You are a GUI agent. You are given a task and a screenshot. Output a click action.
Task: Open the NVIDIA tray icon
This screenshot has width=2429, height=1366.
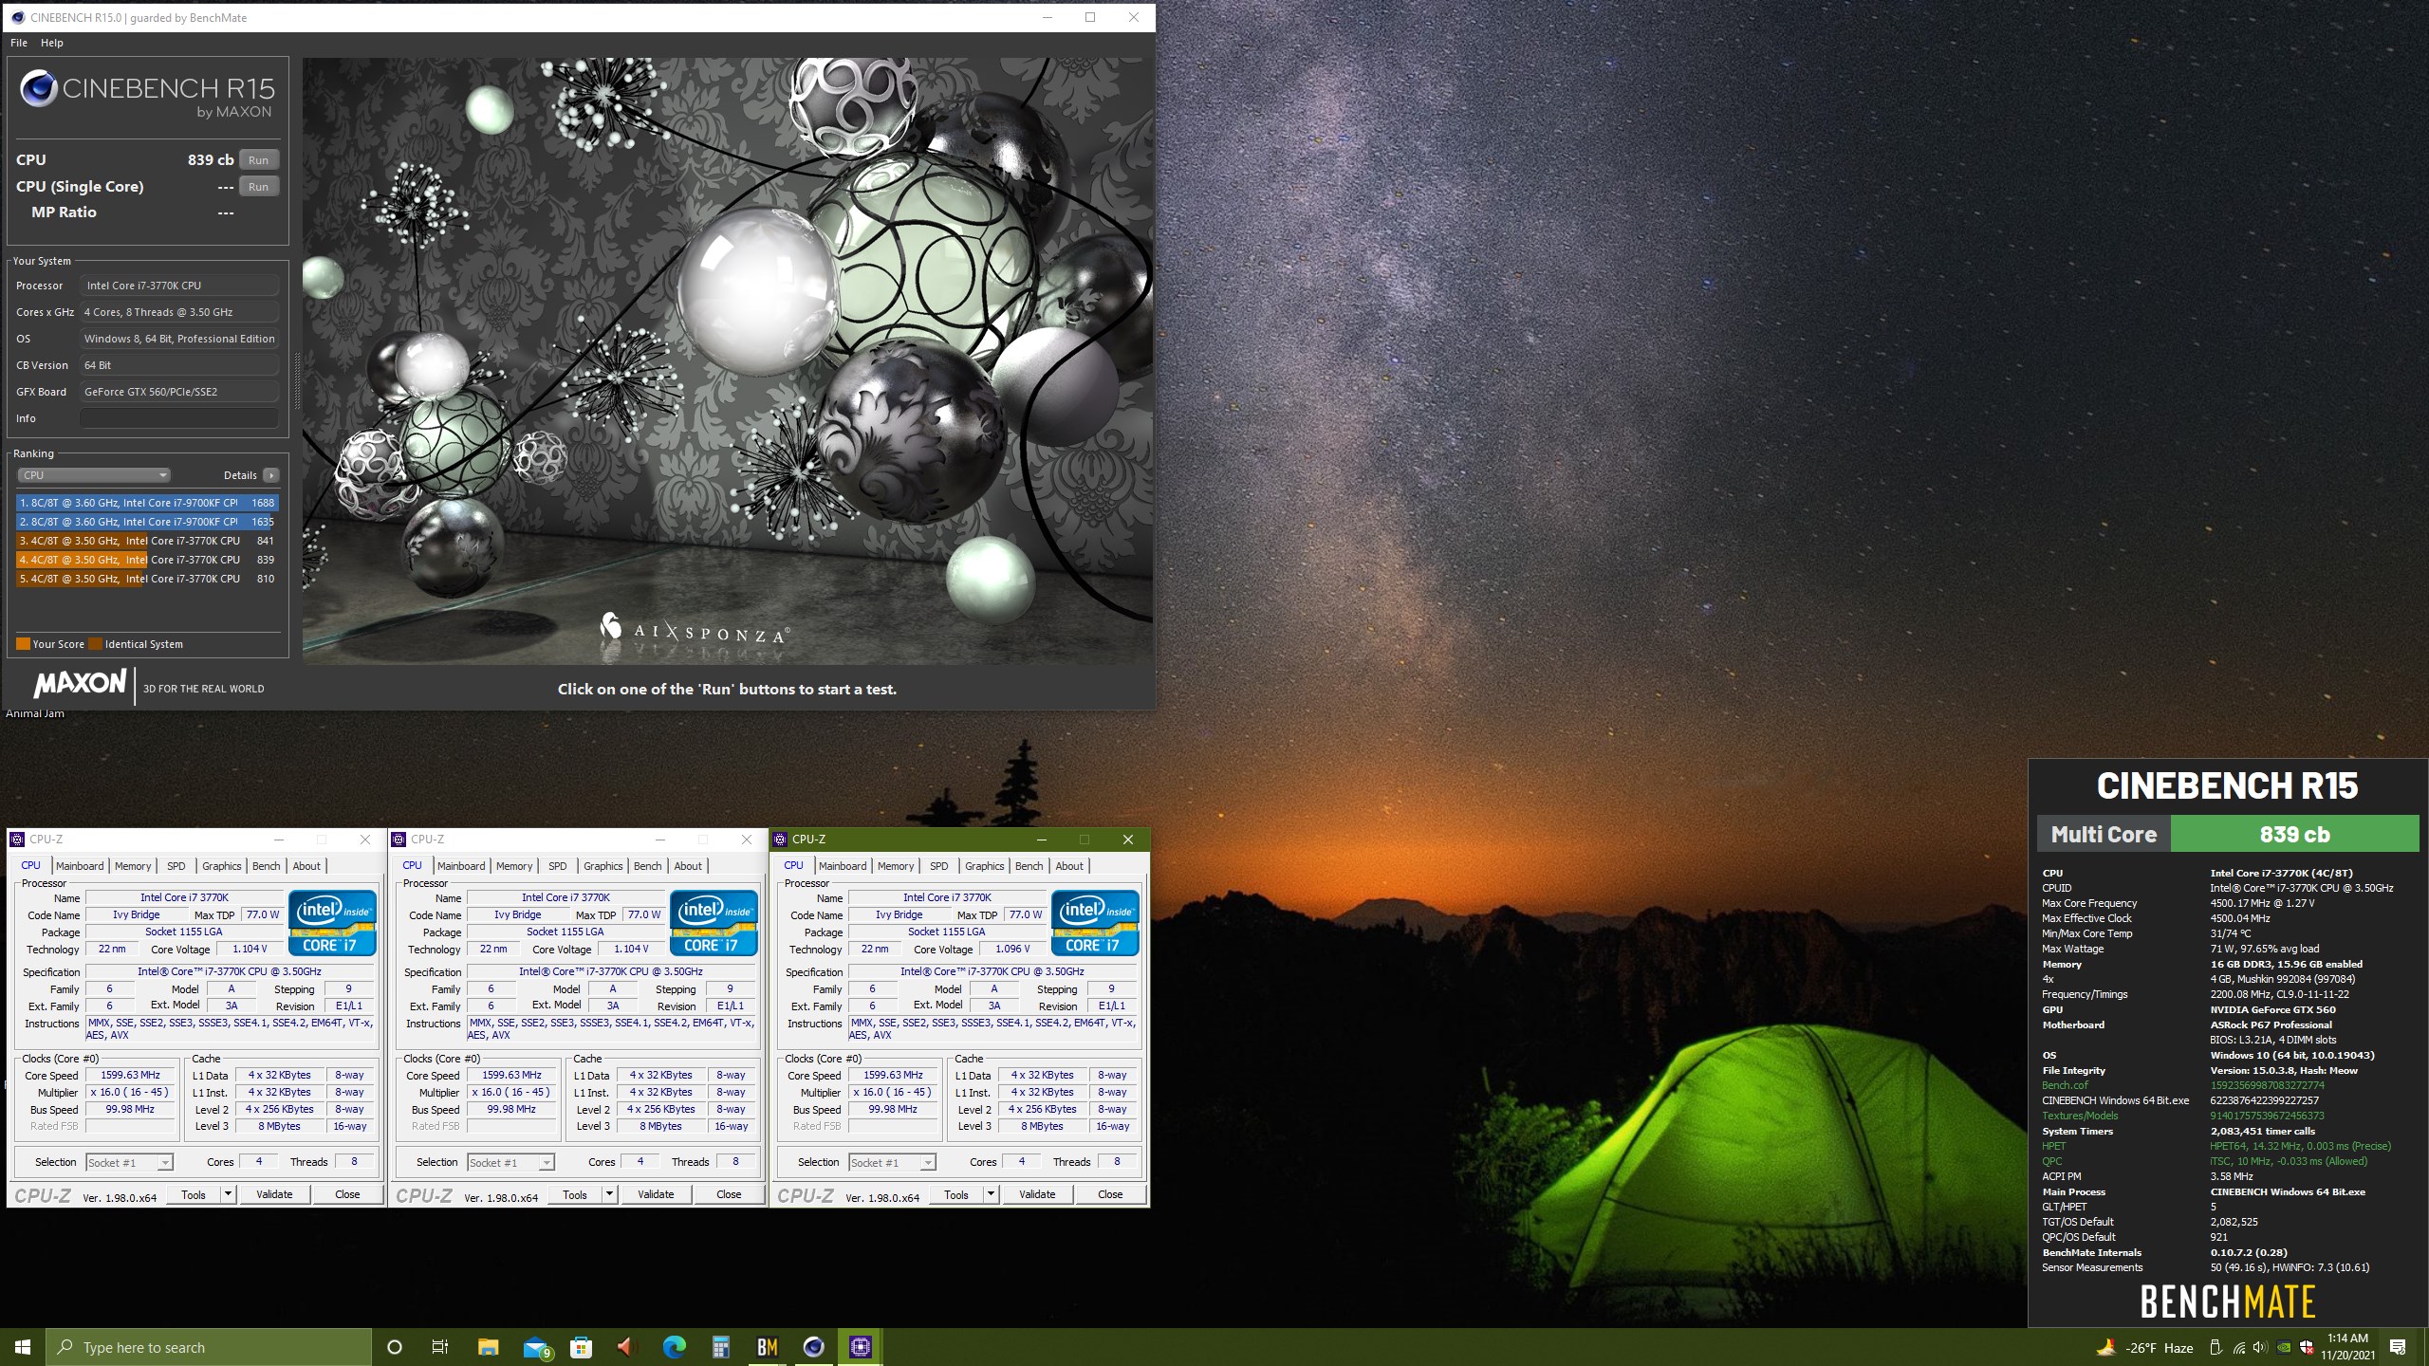coord(2284,1347)
